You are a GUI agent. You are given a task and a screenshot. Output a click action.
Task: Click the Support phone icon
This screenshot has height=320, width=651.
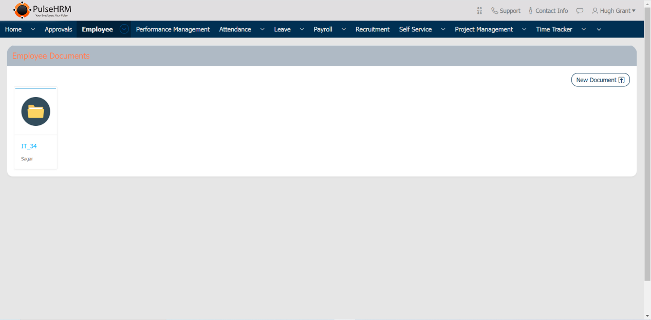pyautogui.click(x=494, y=11)
